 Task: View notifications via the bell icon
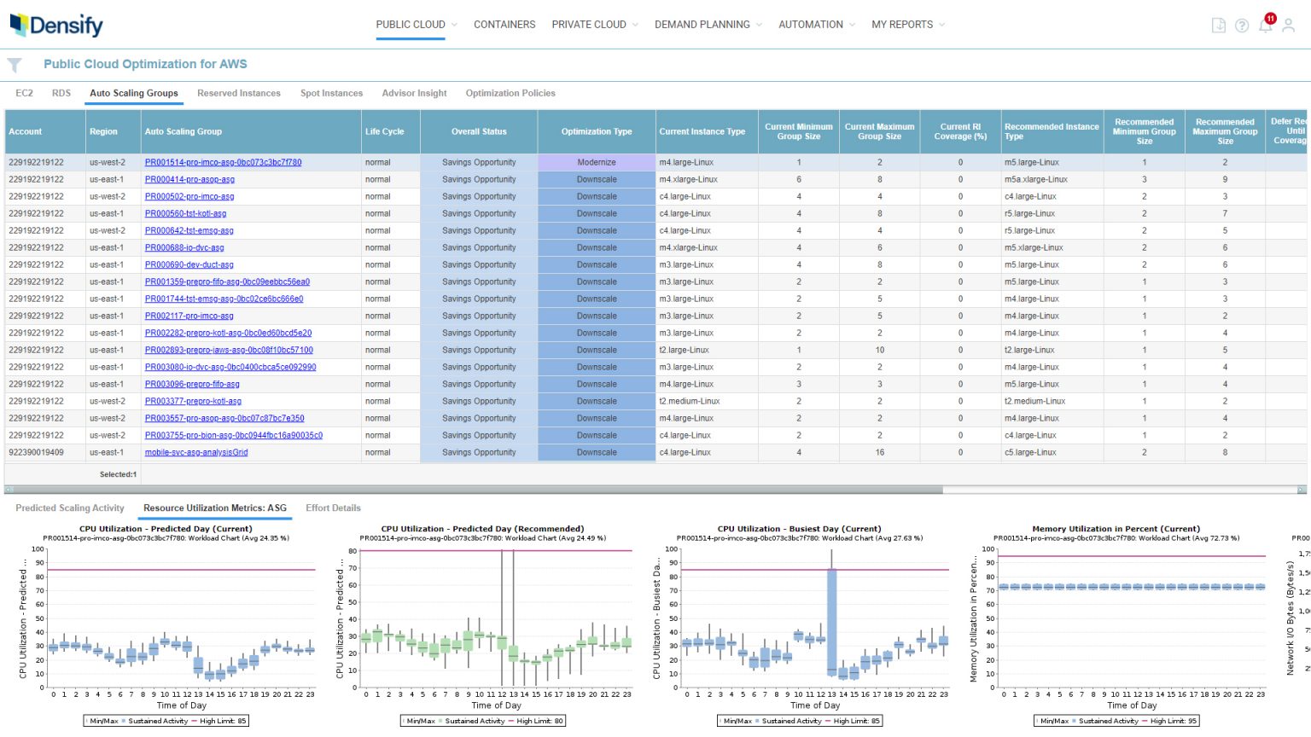point(1265,26)
